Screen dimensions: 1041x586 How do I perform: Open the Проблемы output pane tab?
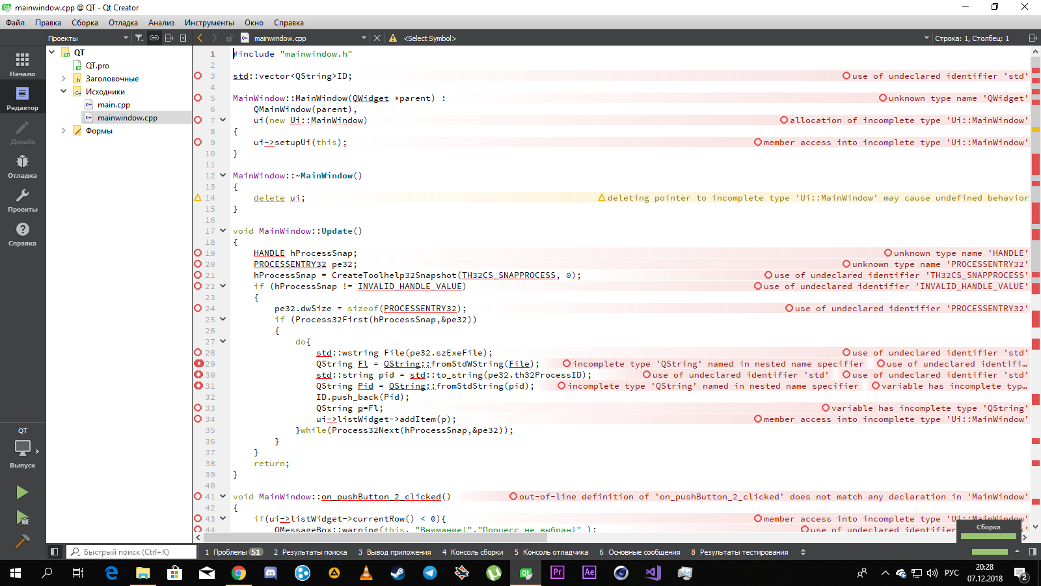tap(233, 552)
